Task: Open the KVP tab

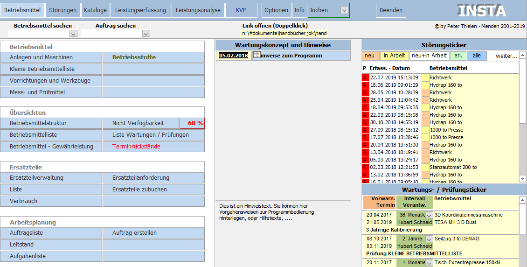Action: pyautogui.click(x=241, y=10)
